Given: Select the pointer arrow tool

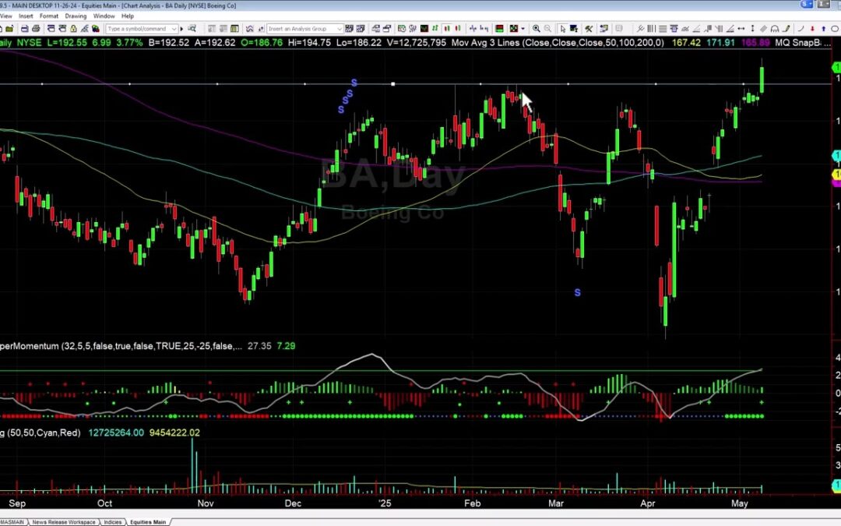Looking at the screenshot, I should coord(563,29).
